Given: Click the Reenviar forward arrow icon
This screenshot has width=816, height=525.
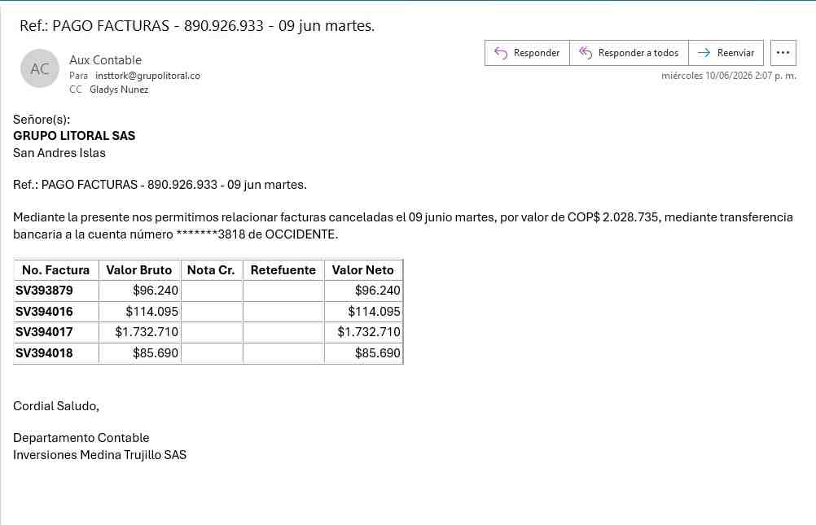Looking at the screenshot, I should coord(704,53).
